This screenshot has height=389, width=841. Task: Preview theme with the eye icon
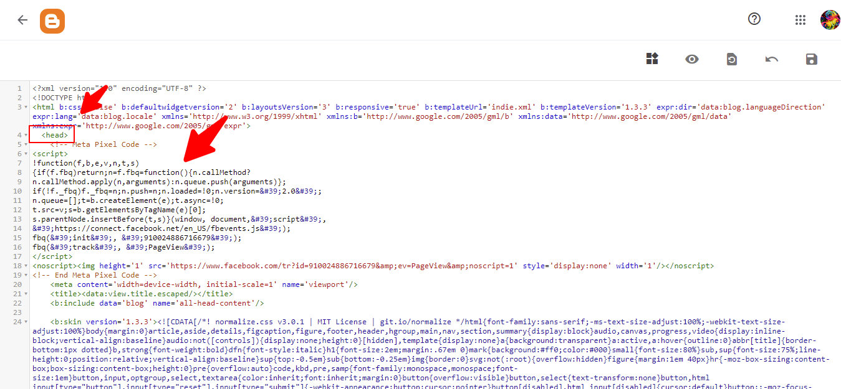pos(692,59)
